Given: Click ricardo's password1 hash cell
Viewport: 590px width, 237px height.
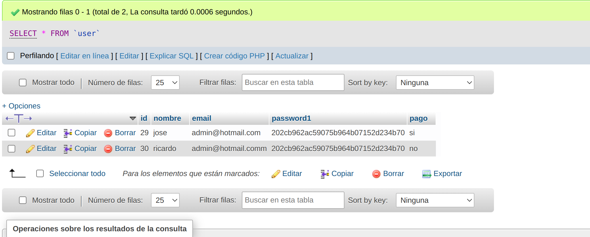Looking at the screenshot, I should pyautogui.click(x=338, y=148).
